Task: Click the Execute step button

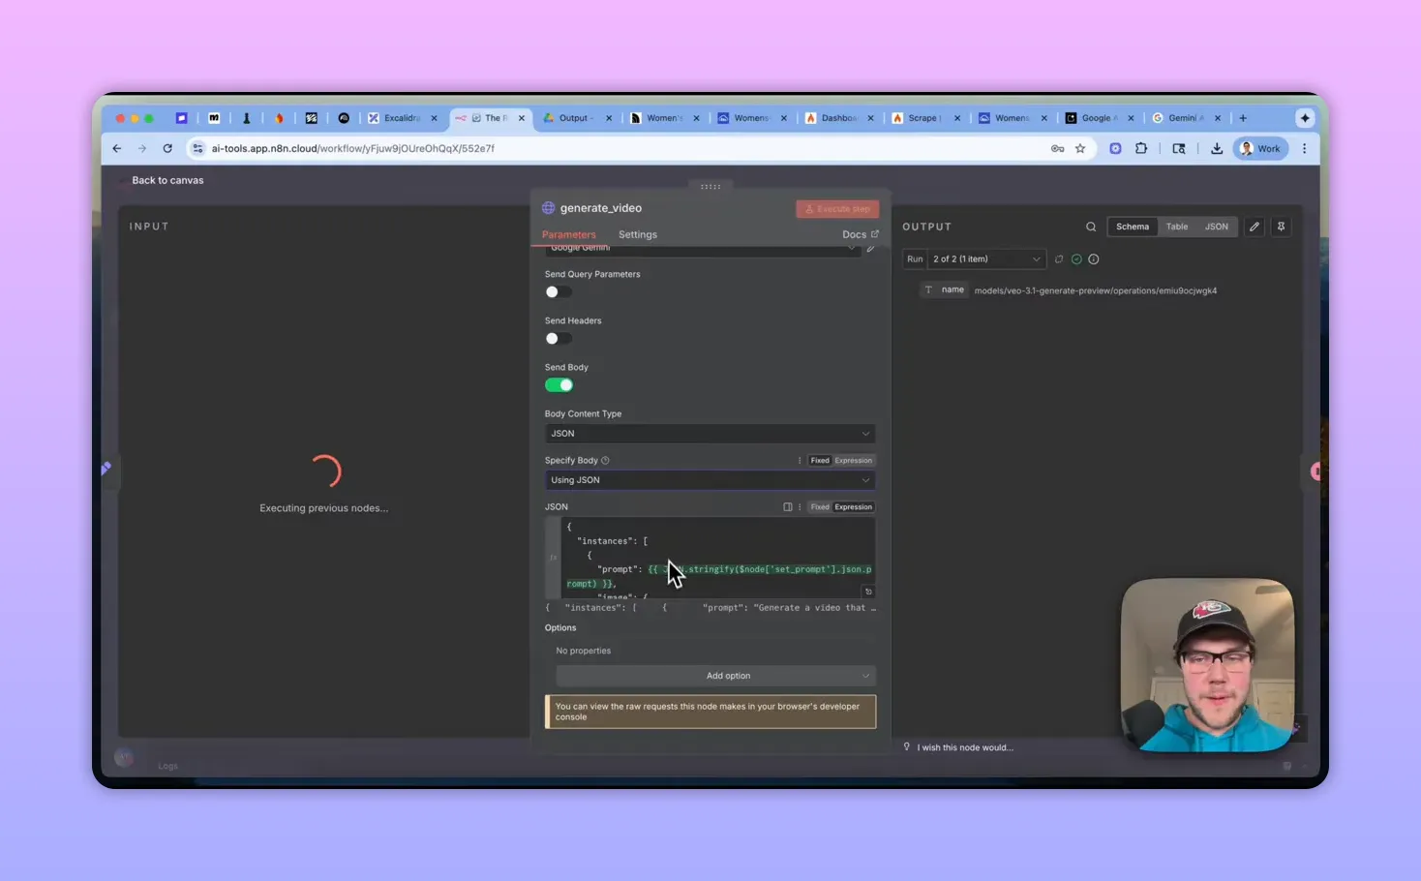Action: click(837, 209)
